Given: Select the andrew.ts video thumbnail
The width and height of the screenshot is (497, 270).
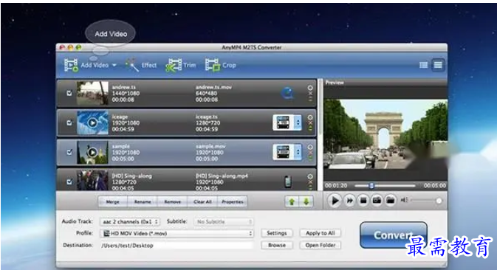Looking at the screenshot, I should coord(92,93).
